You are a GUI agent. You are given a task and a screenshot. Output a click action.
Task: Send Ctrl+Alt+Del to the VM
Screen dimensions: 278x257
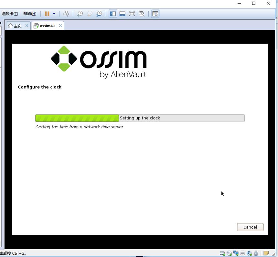tap(66, 14)
